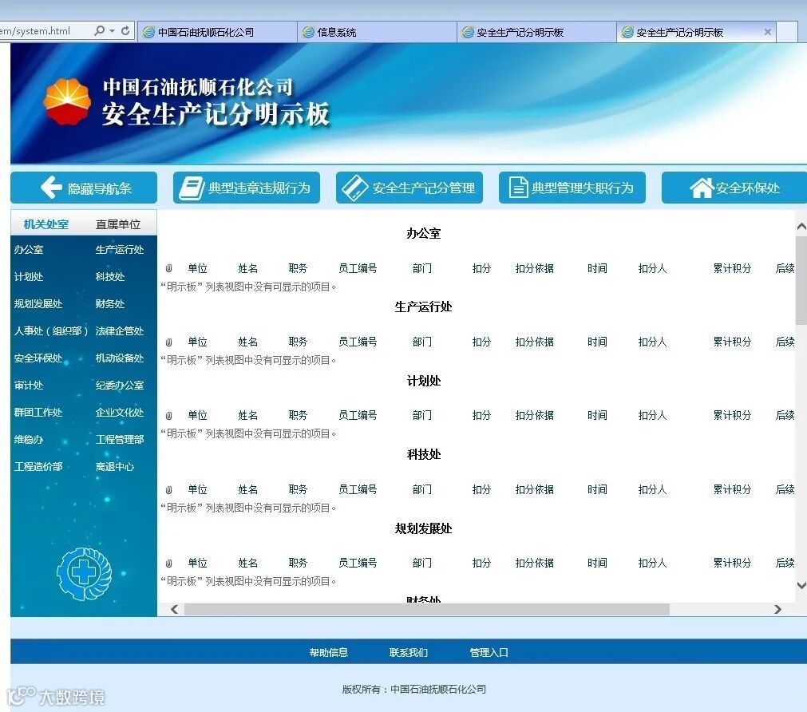The height and width of the screenshot is (712, 807).
Task: Open the 生产运行处 link in the sidebar
Action: (120, 250)
